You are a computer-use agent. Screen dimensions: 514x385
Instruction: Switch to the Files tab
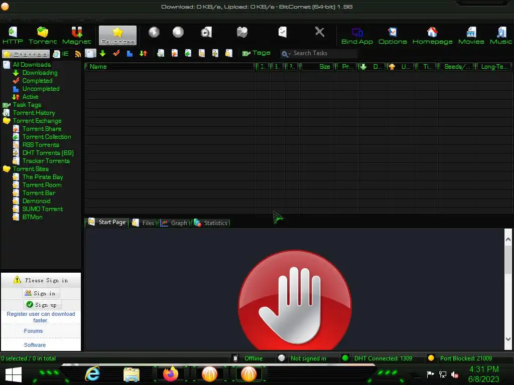pyautogui.click(x=143, y=223)
